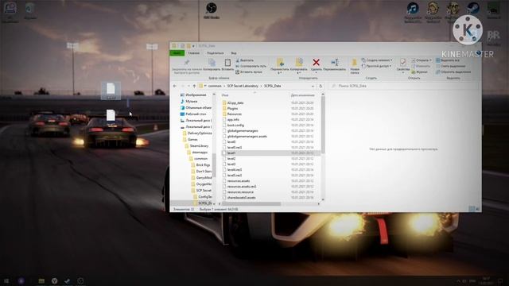Screen dimensions: 509x286
Task: Expand the Открыть dropdown in ribbon
Action: (422, 60)
